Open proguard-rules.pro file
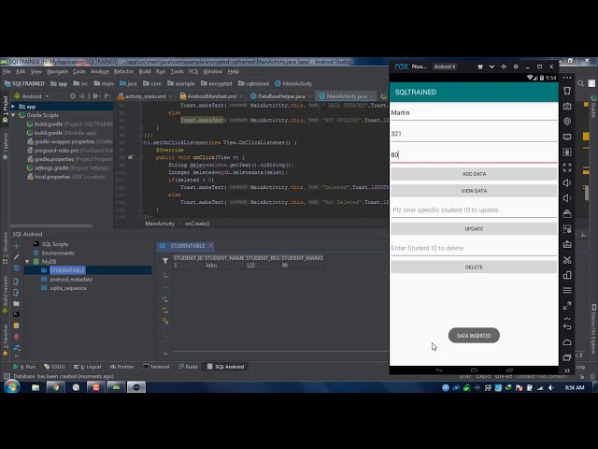598x449 pixels. 56,151
